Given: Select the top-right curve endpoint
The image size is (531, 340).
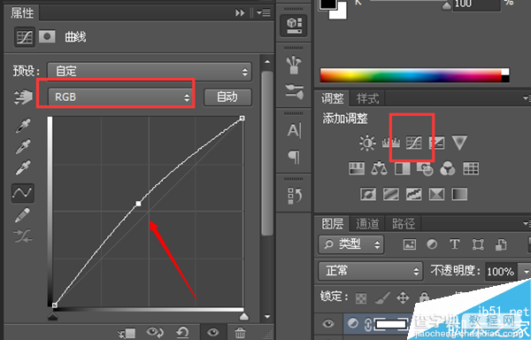Looking at the screenshot, I should point(242,118).
